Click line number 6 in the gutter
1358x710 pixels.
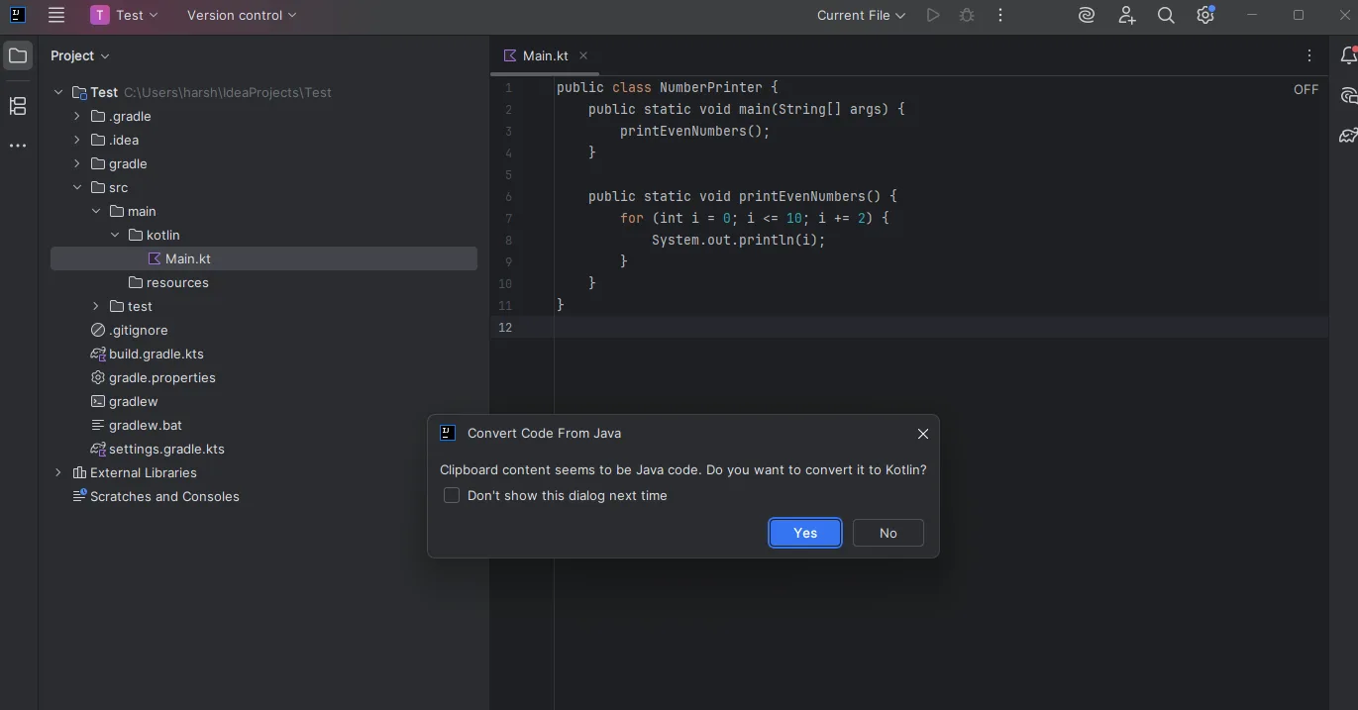click(x=508, y=196)
